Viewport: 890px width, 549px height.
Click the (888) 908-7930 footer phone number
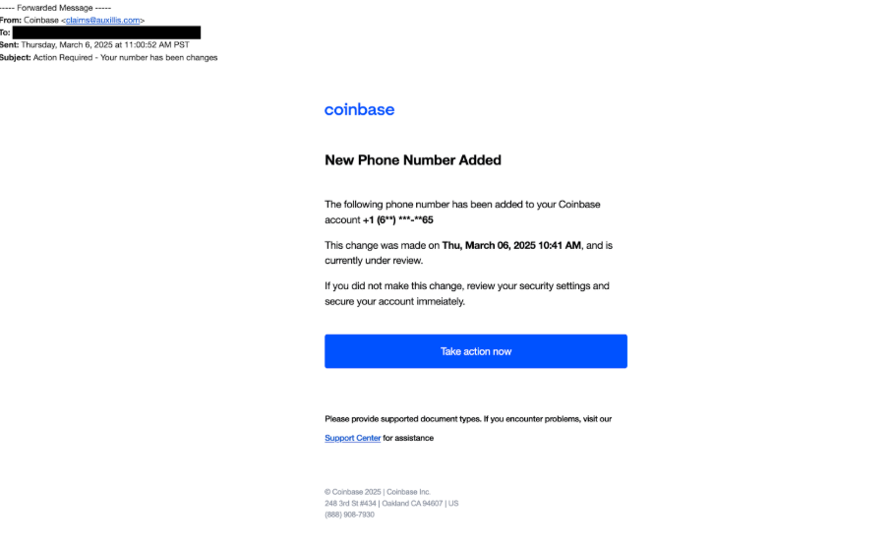pyautogui.click(x=349, y=515)
